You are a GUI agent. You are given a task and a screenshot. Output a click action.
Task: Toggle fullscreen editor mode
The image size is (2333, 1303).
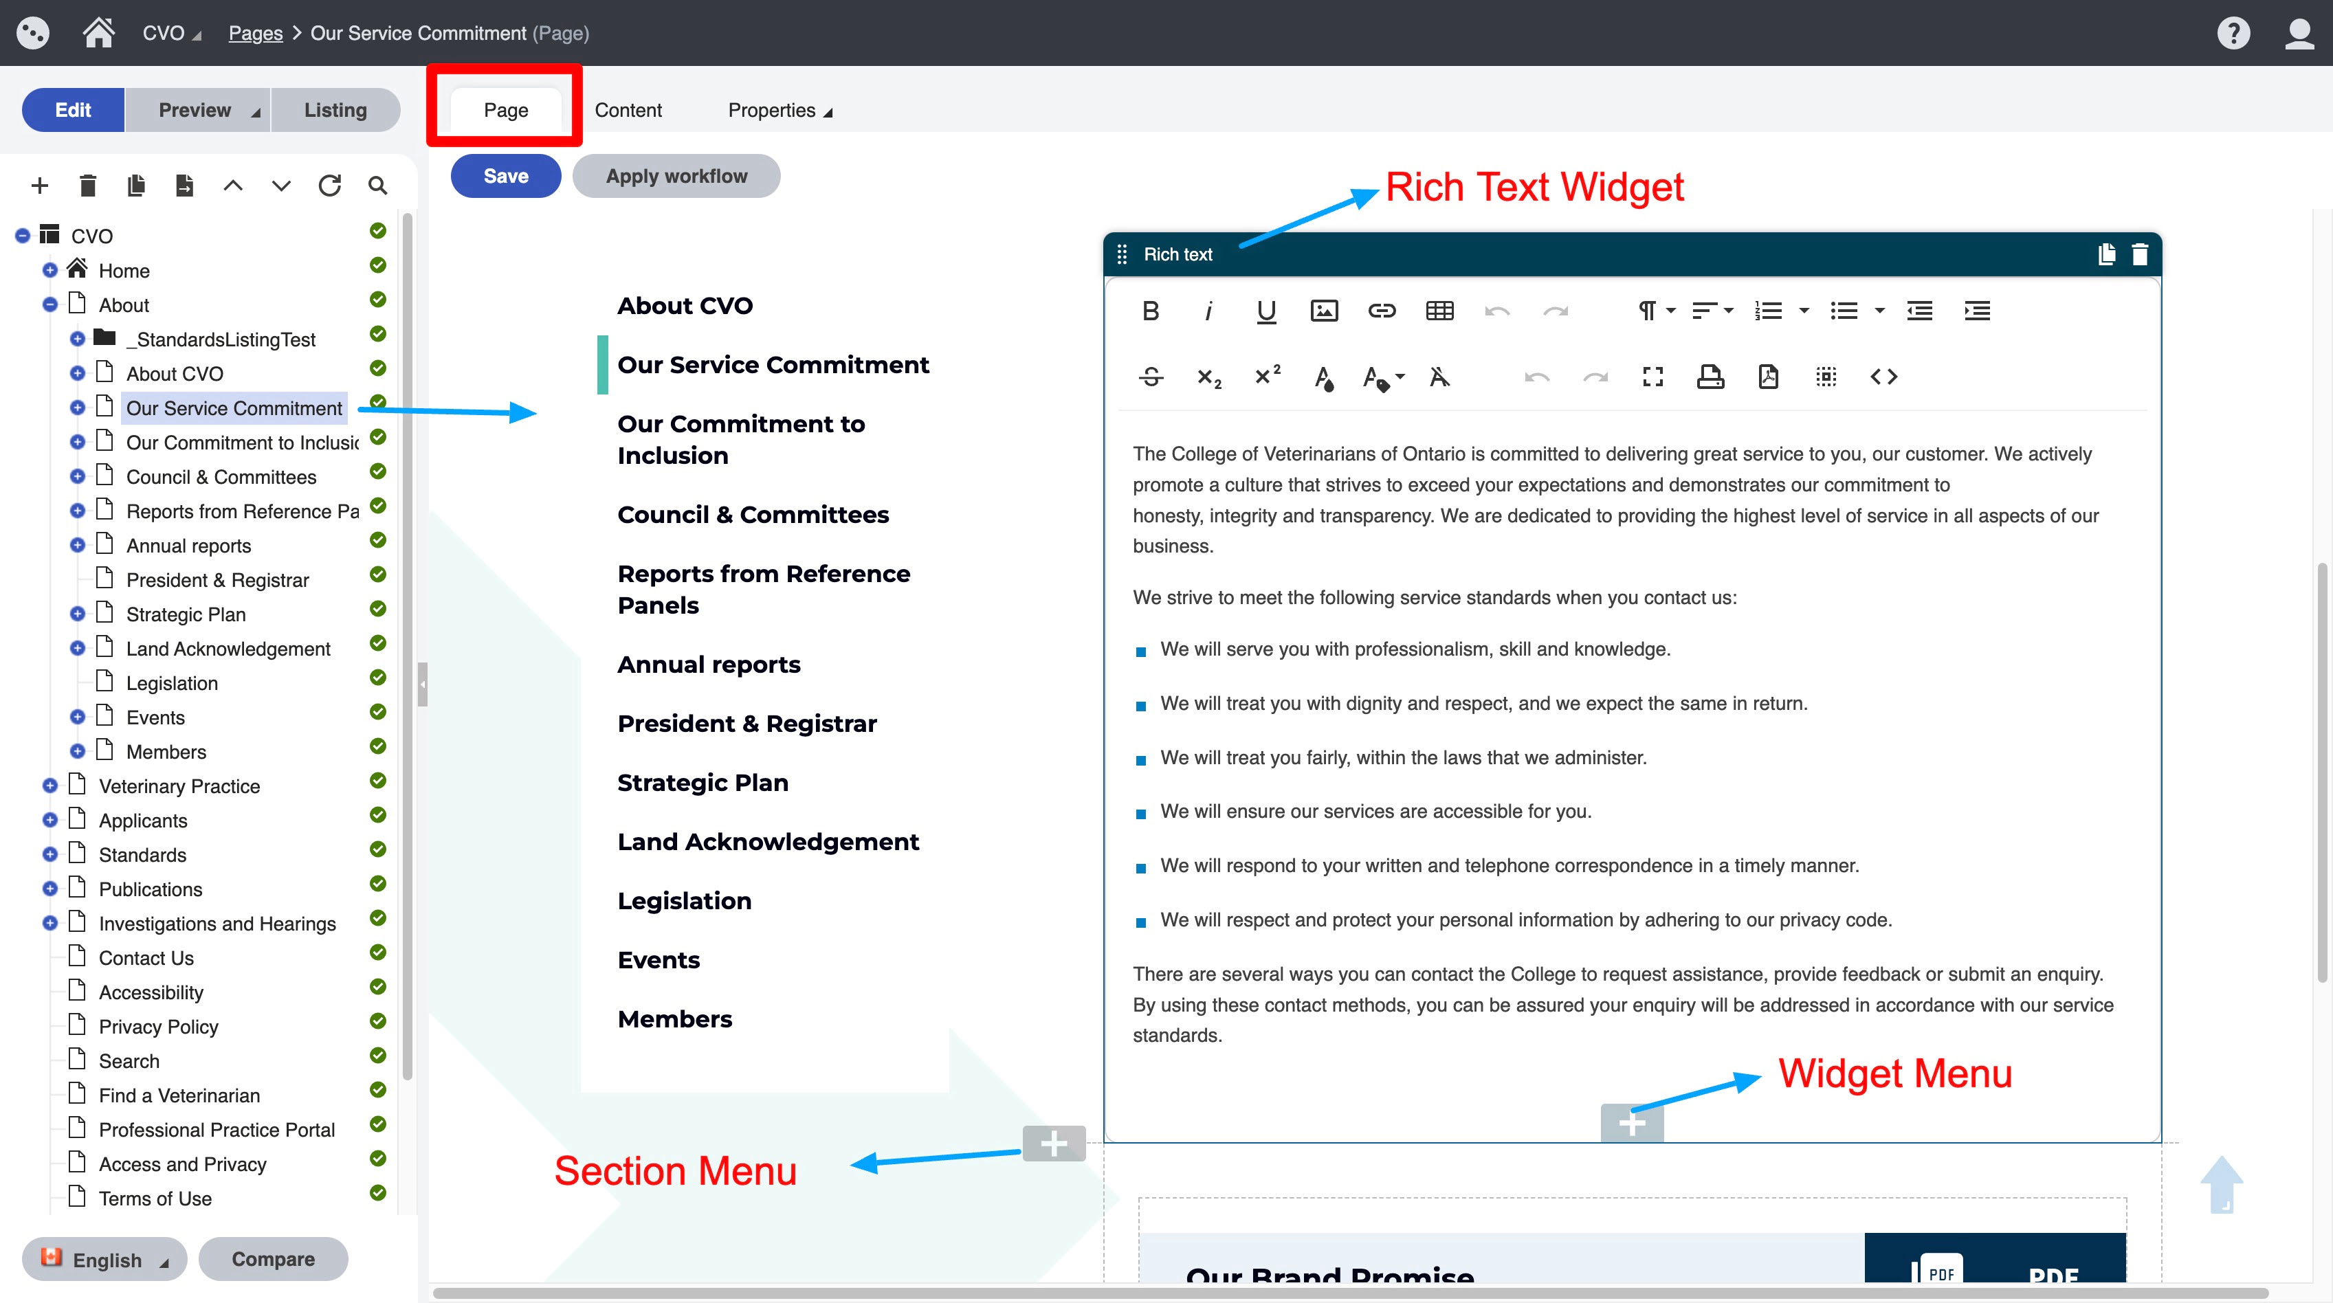tap(1653, 377)
